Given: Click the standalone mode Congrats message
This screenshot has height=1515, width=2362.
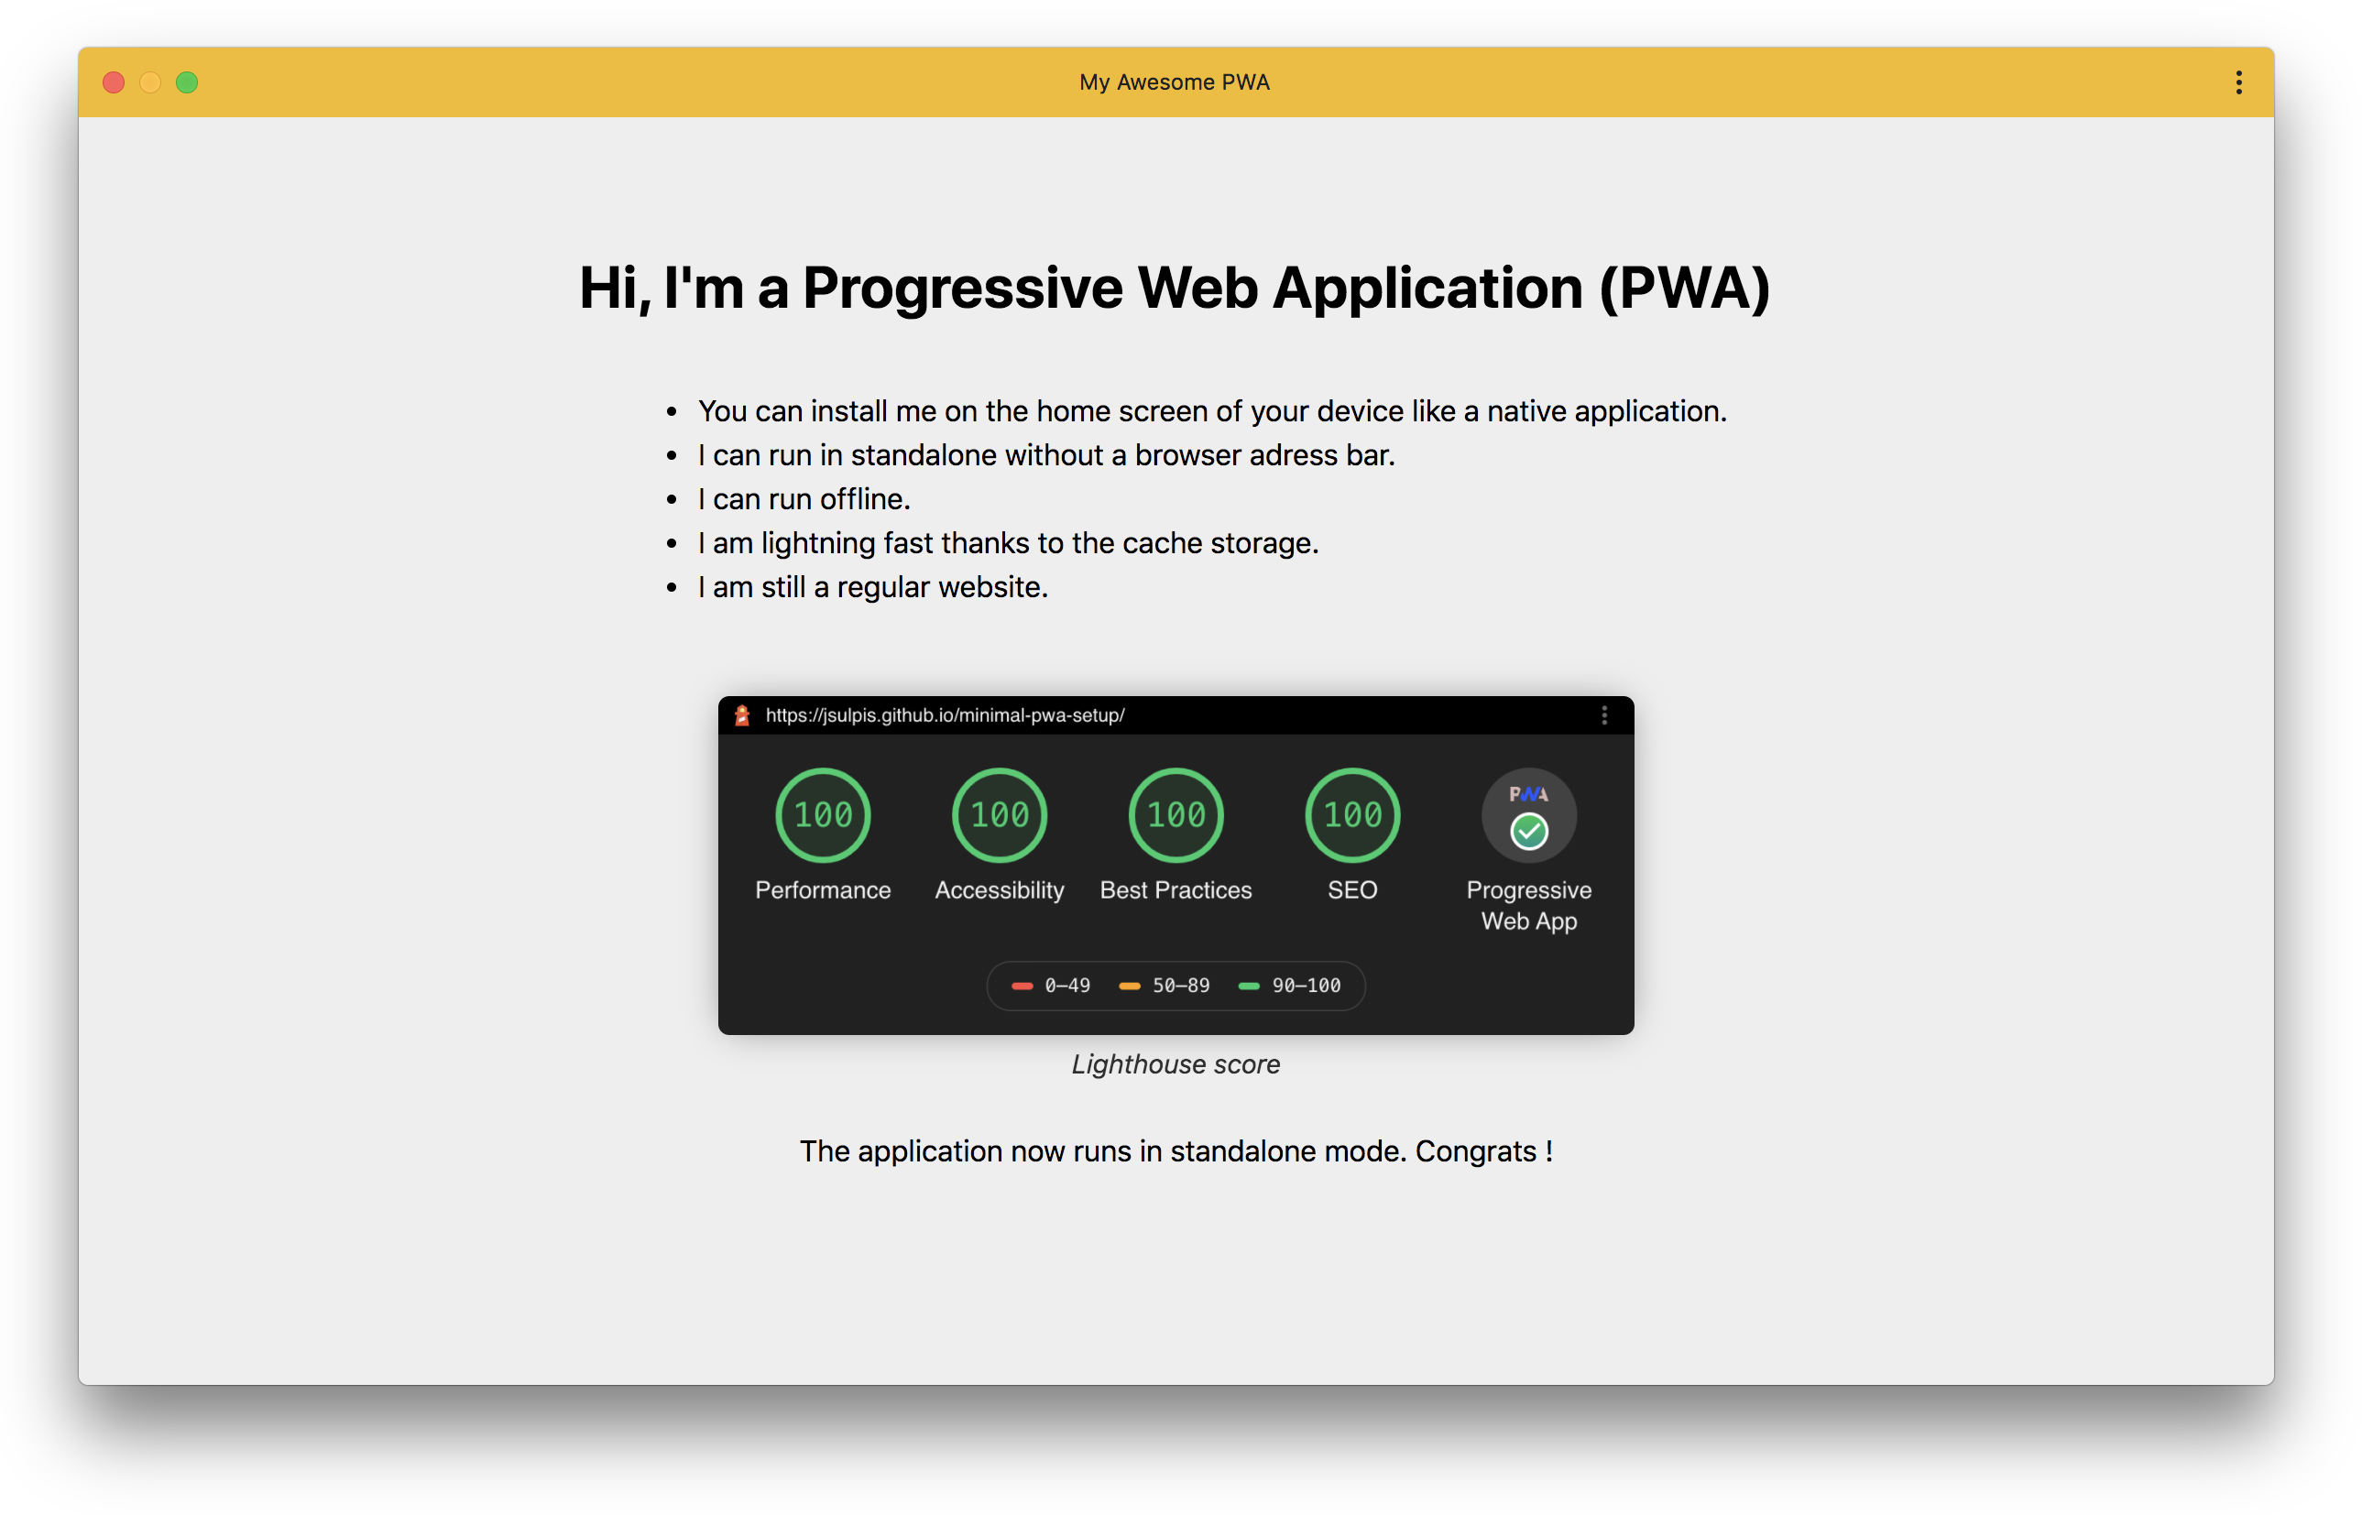Looking at the screenshot, I should point(1176,1151).
